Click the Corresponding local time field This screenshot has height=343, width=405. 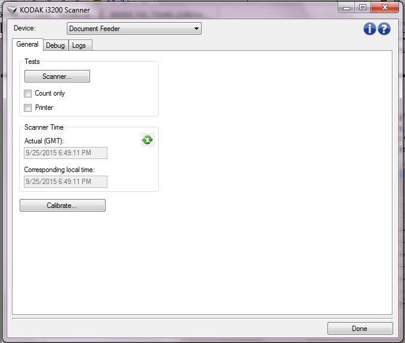pos(66,182)
